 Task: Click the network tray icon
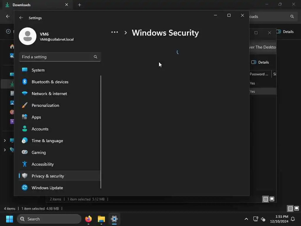[x=255, y=219]
